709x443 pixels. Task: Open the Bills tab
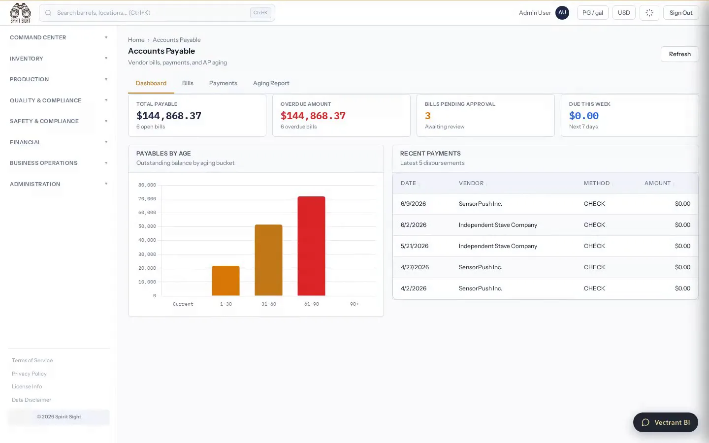[188, 83]
